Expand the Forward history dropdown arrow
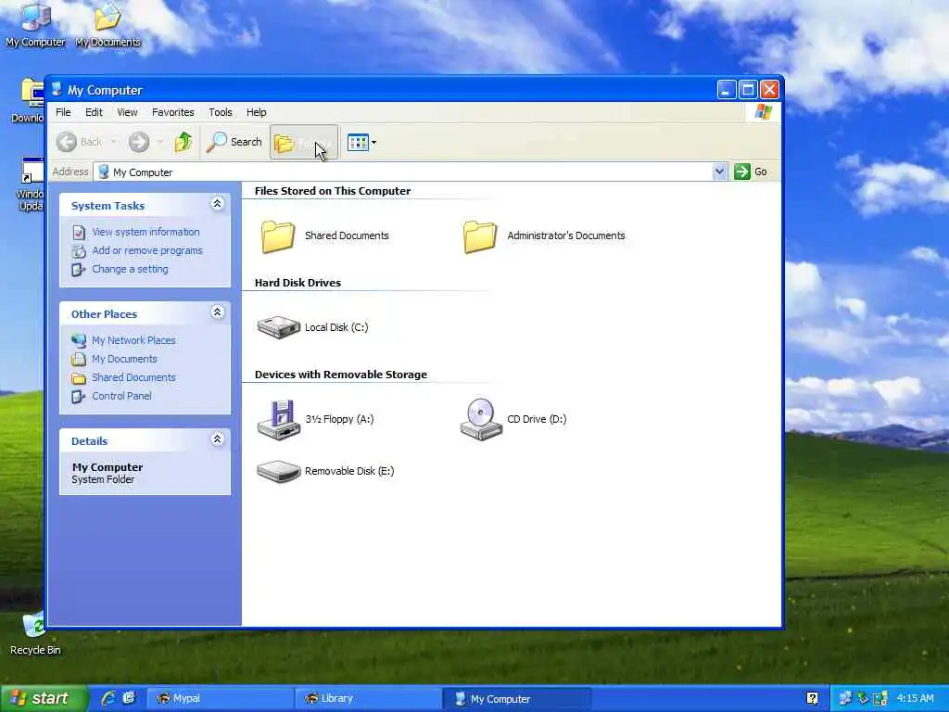949x712 pixels. (159, 142)
